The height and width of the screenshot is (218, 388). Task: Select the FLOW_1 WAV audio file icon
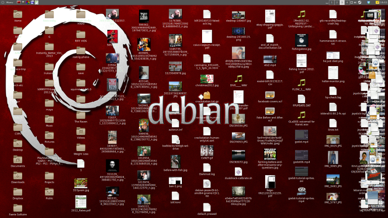pyautogui.click(x=302, y=83)
